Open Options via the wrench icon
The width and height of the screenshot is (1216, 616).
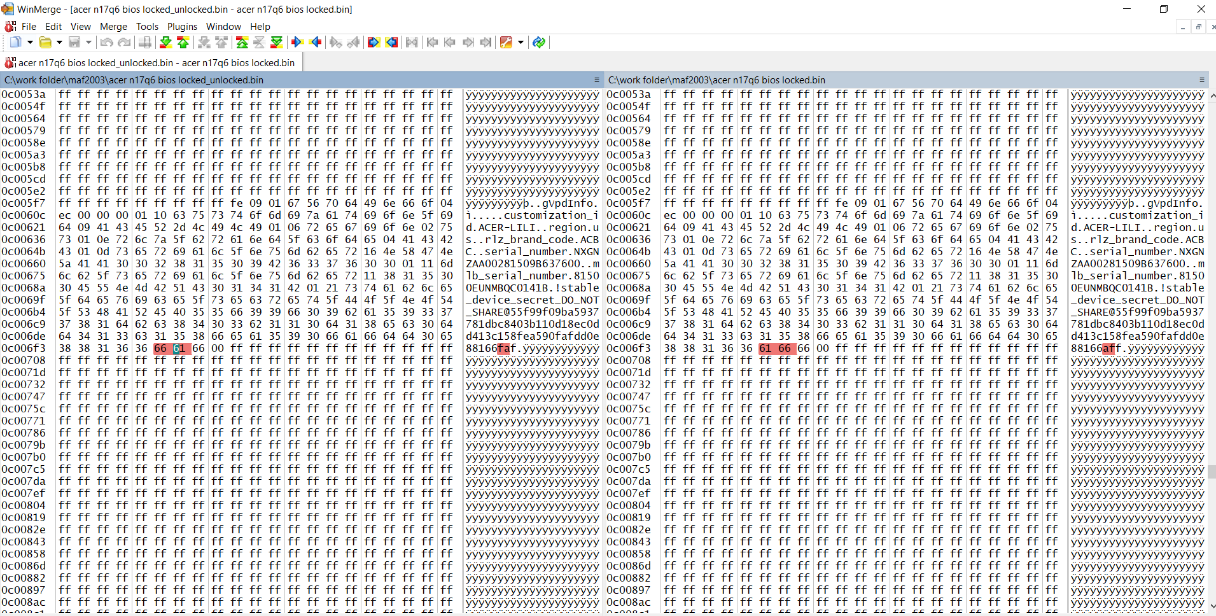tap(507, 42)
